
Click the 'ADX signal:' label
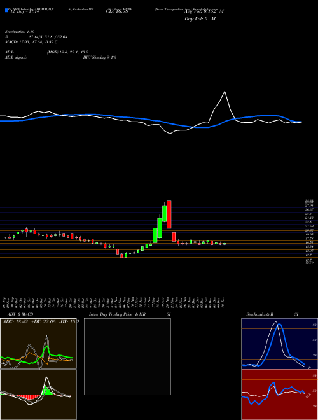click(16, 57)
